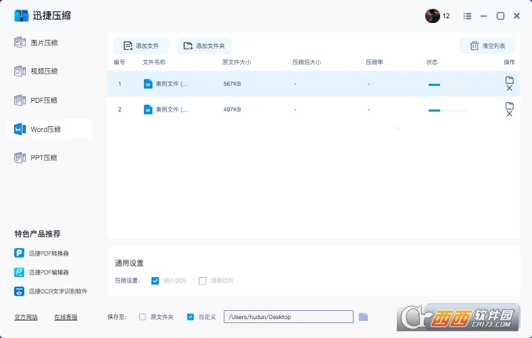Screen dimensions: 532x338
Task: Open the 迅捷PDF转换器 product link
Action: [x=47, y=253]
